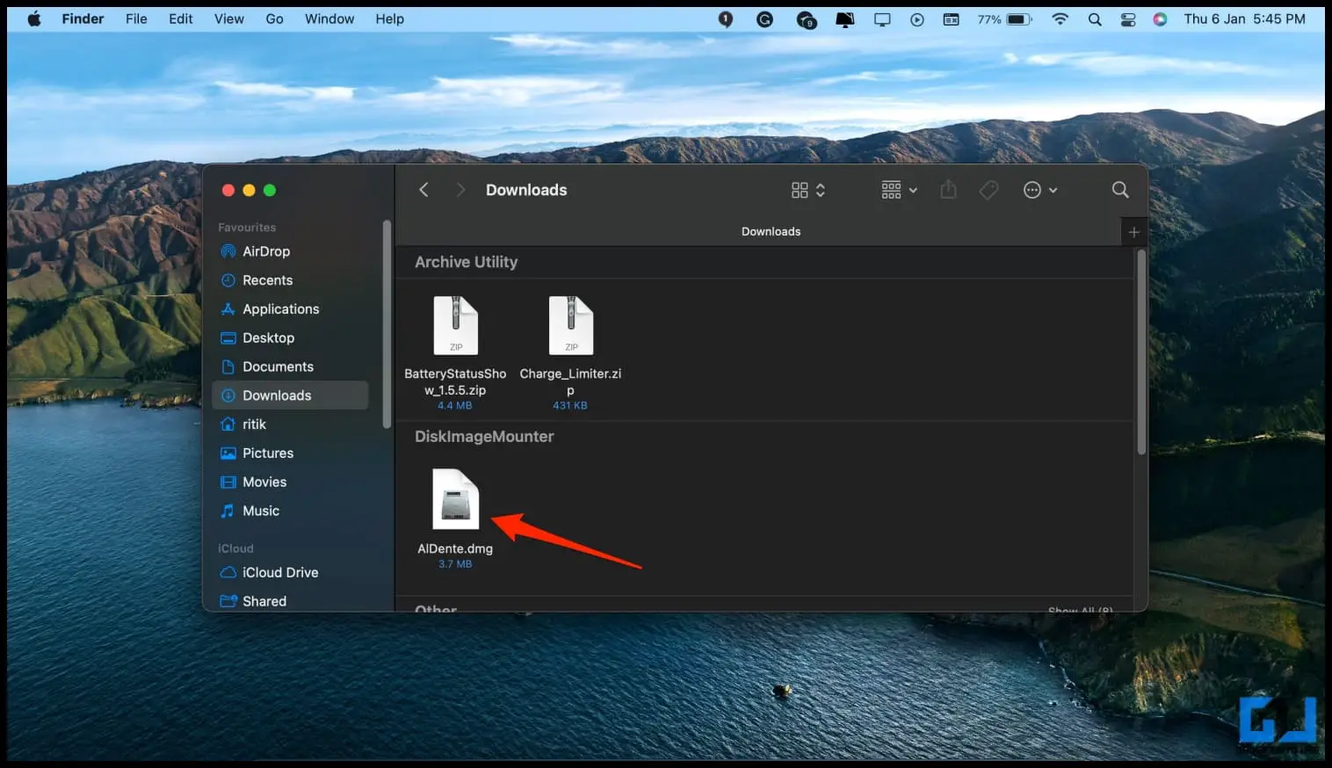
Task: Select Charge_Limiter.zip file icon
Action: click(x=571, y=325)
